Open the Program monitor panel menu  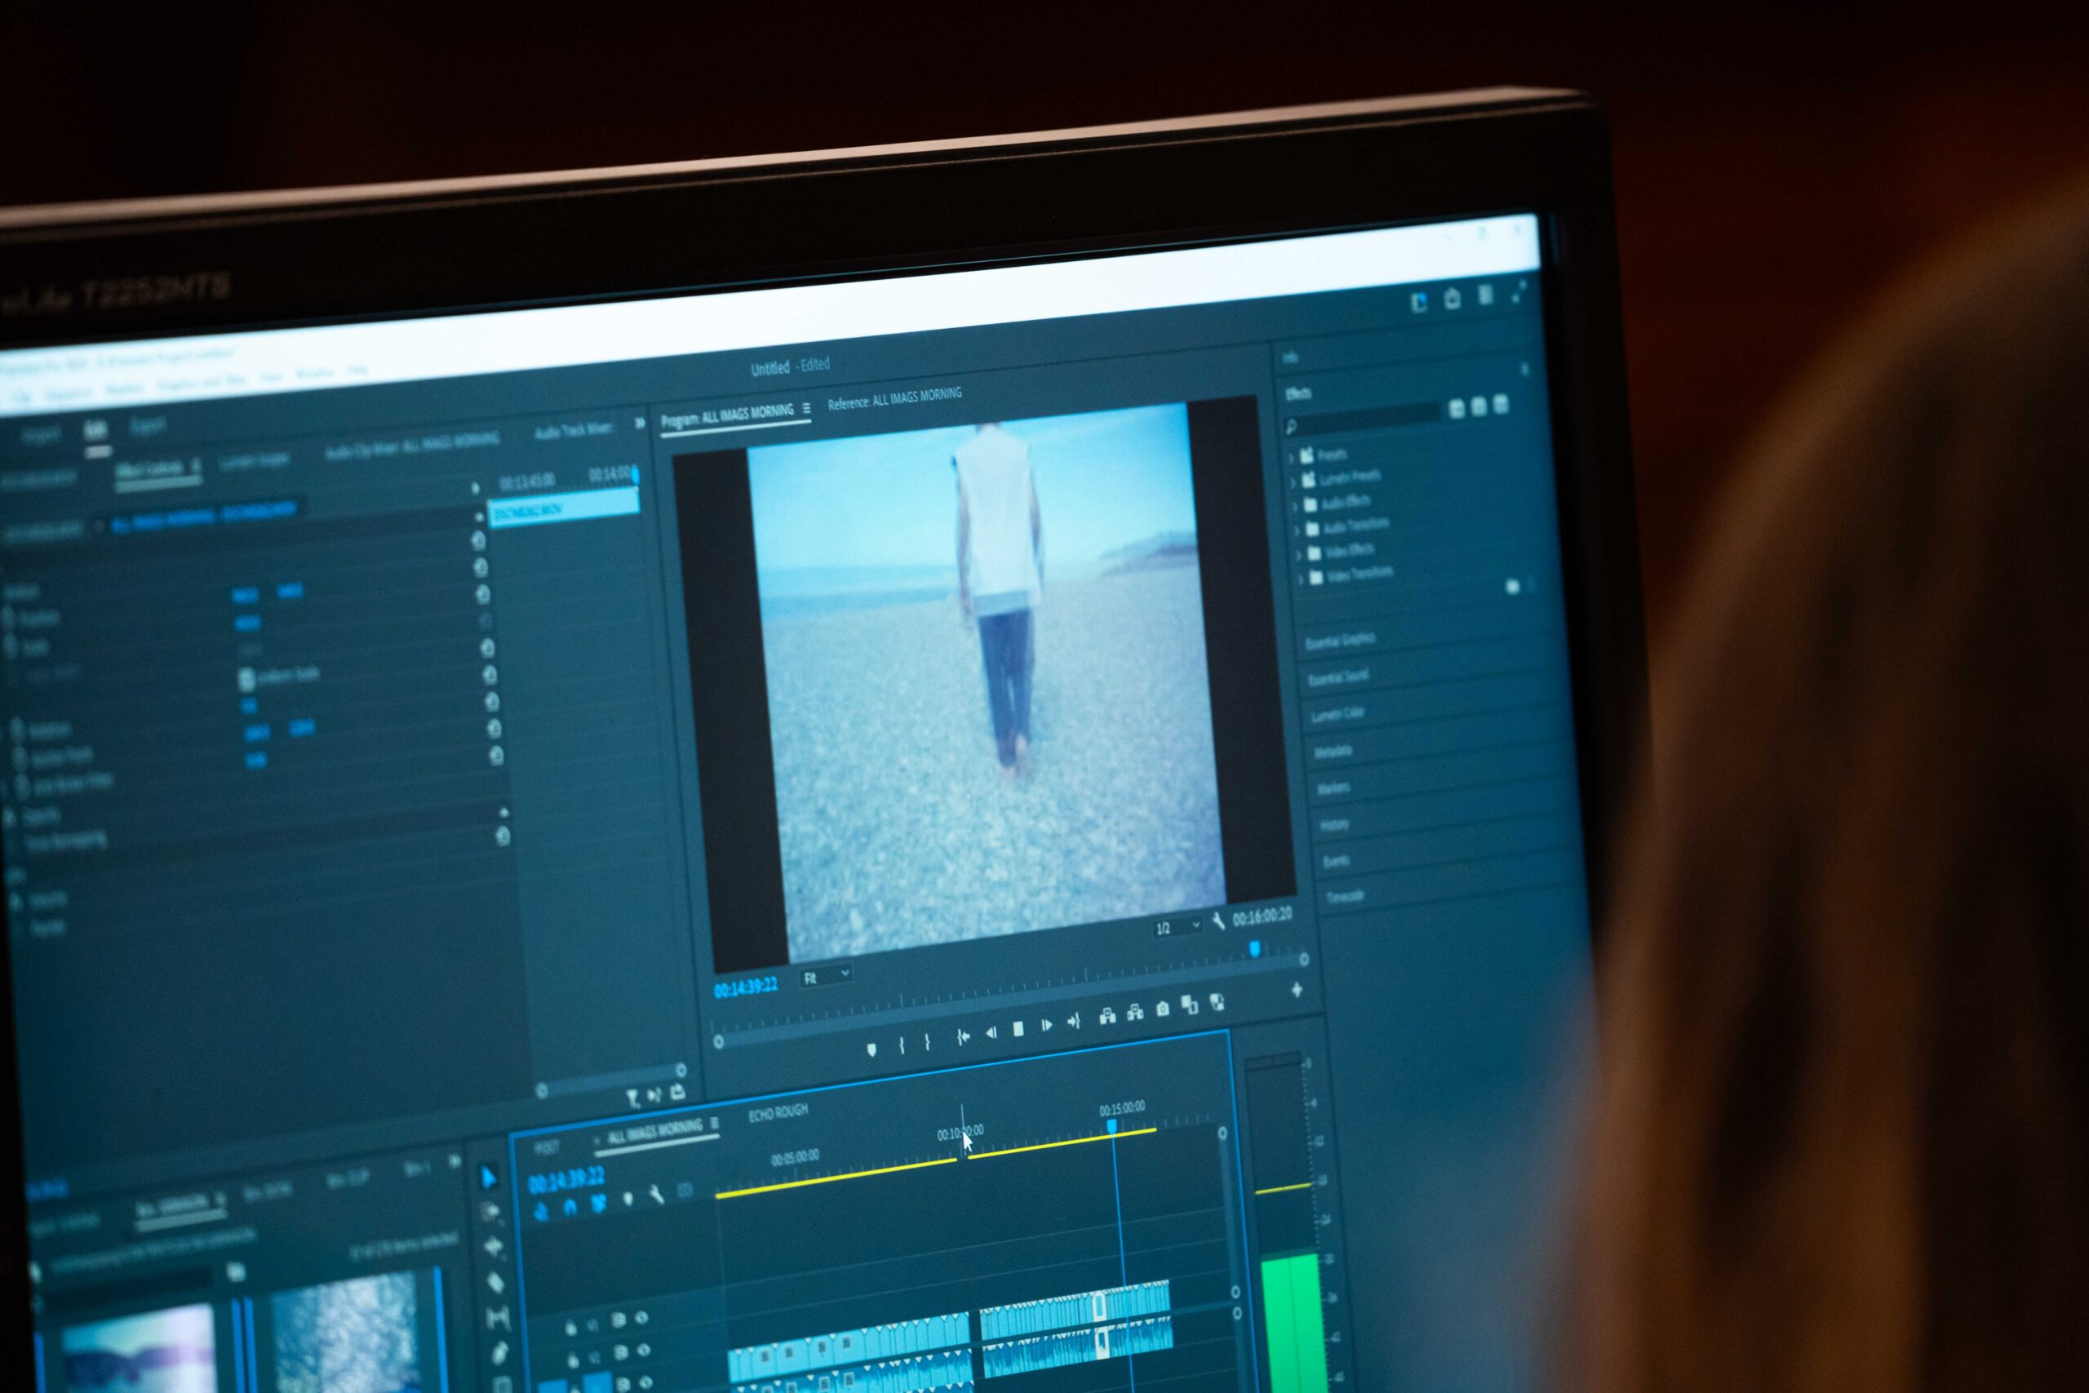coord(806,409)
